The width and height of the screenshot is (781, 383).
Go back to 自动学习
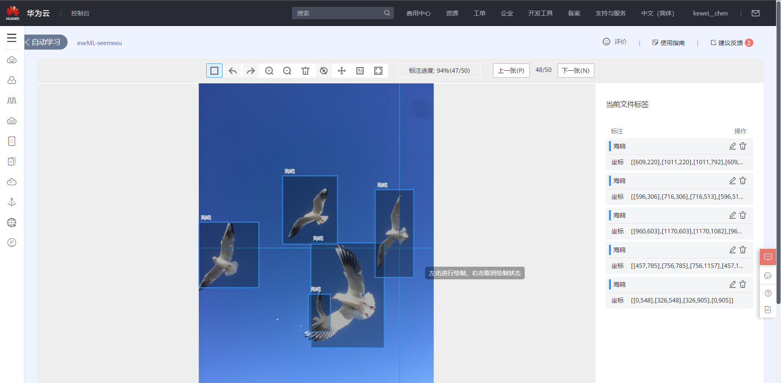tap(46, 42)
